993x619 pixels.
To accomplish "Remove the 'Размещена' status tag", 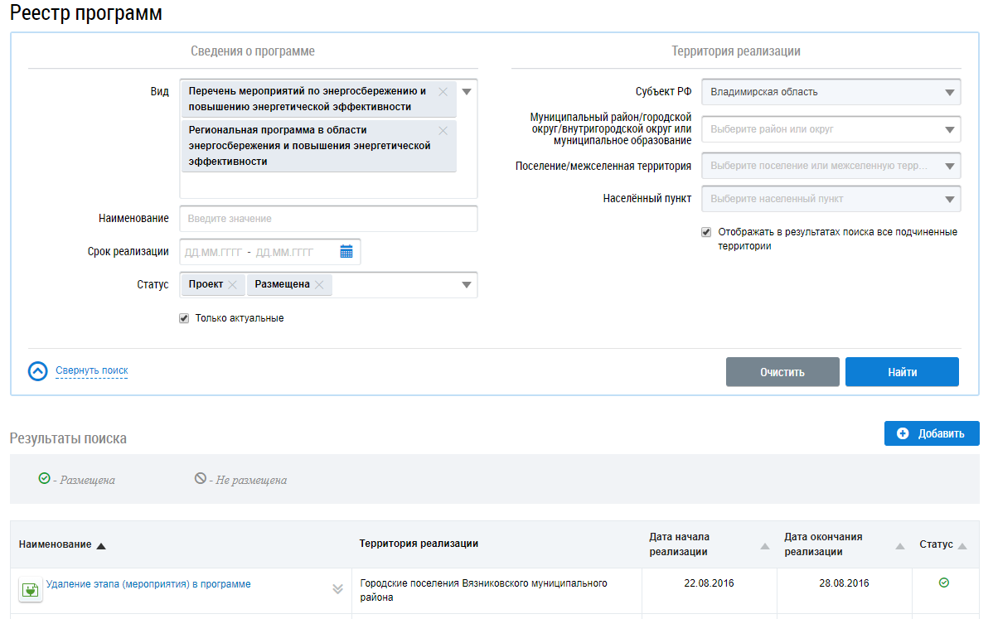I will 320,285.
